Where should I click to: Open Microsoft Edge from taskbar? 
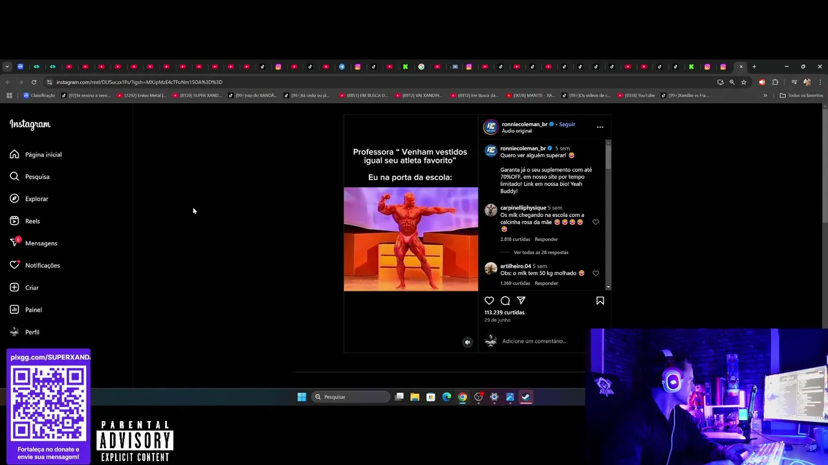446,397
